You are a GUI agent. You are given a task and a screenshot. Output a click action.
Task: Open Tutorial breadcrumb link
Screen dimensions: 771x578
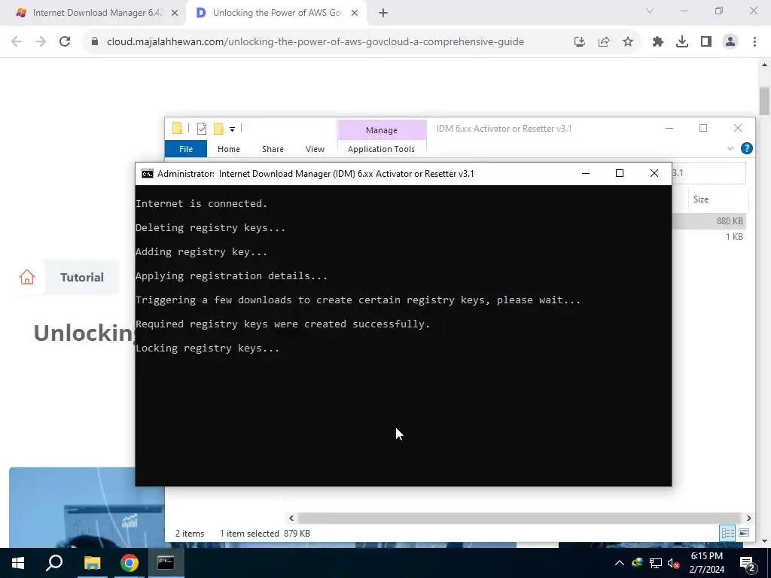pos(81,277)
